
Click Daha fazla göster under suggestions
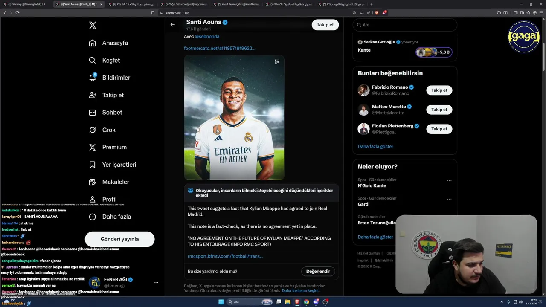coord(375,146)
